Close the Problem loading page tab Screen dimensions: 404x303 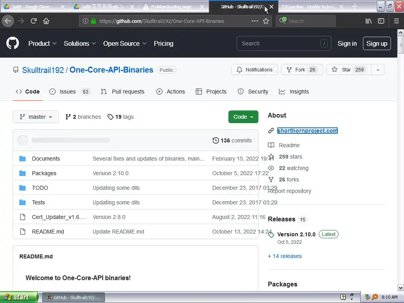pos(202,7)
